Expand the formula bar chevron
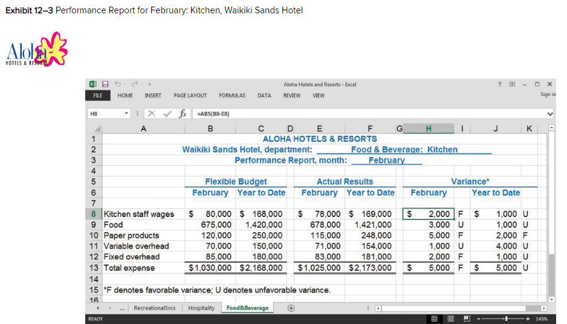Viewport: 567px width, 324px height. point(550,114)
